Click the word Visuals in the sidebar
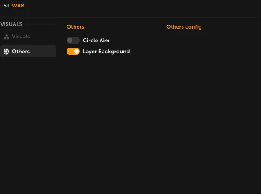Image resolution: width=261 pixels, height=194 pixels. [21, 37]
